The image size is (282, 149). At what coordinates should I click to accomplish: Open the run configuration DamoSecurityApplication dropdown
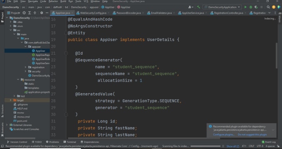click(223, 7)
